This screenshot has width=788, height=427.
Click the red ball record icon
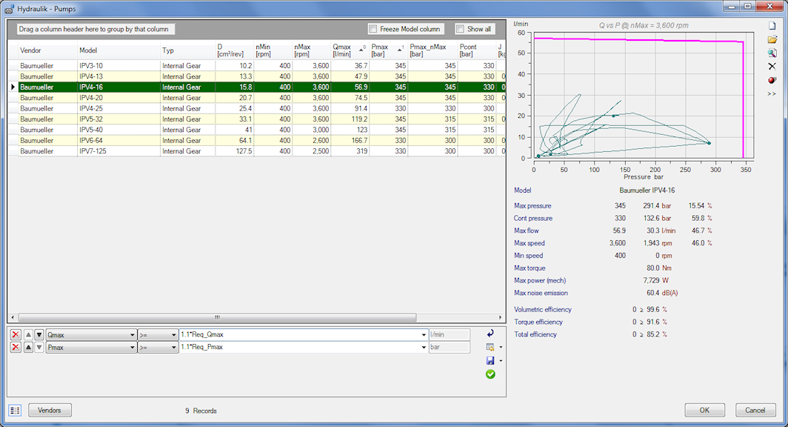pyautogui.click(x=772, y=80)
